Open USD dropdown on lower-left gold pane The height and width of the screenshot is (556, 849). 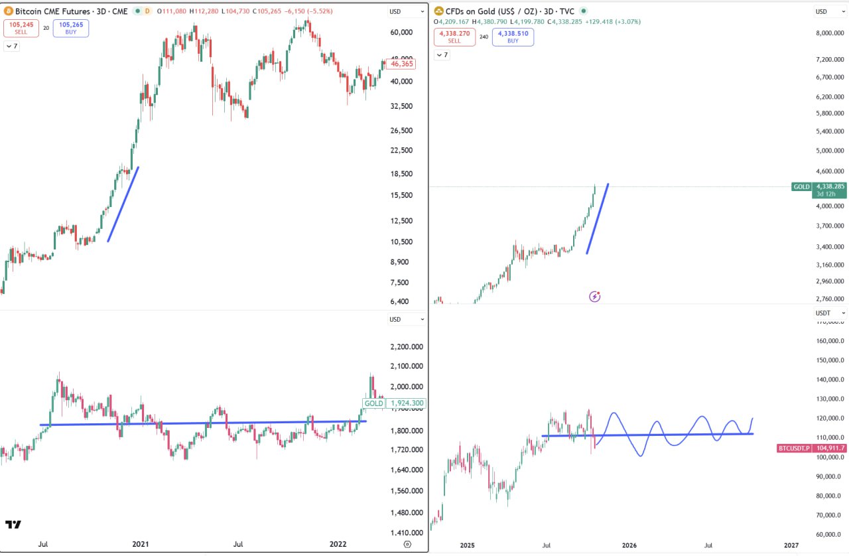click(407, 319)
